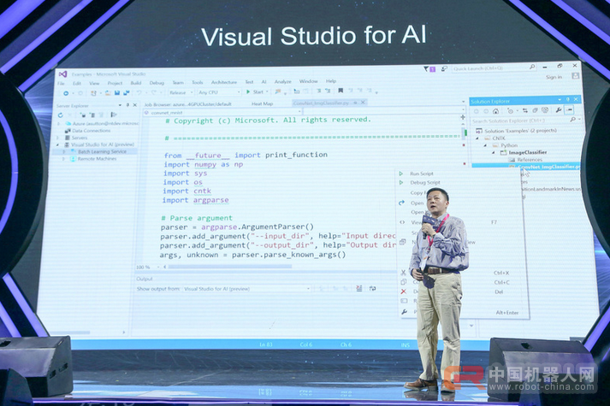Expand the Azure node in Server Explorer

pyautogui.click(x=59, y=123)
